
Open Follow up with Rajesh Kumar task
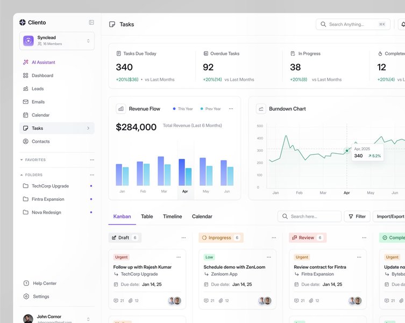[143, 267]
